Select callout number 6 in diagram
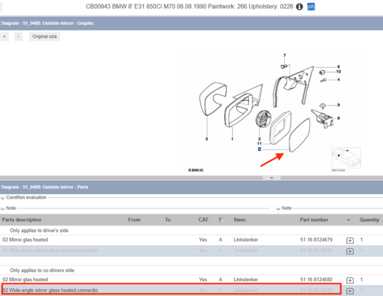The image size is (383, 296). pyautogui.click(x=339, y=67)
